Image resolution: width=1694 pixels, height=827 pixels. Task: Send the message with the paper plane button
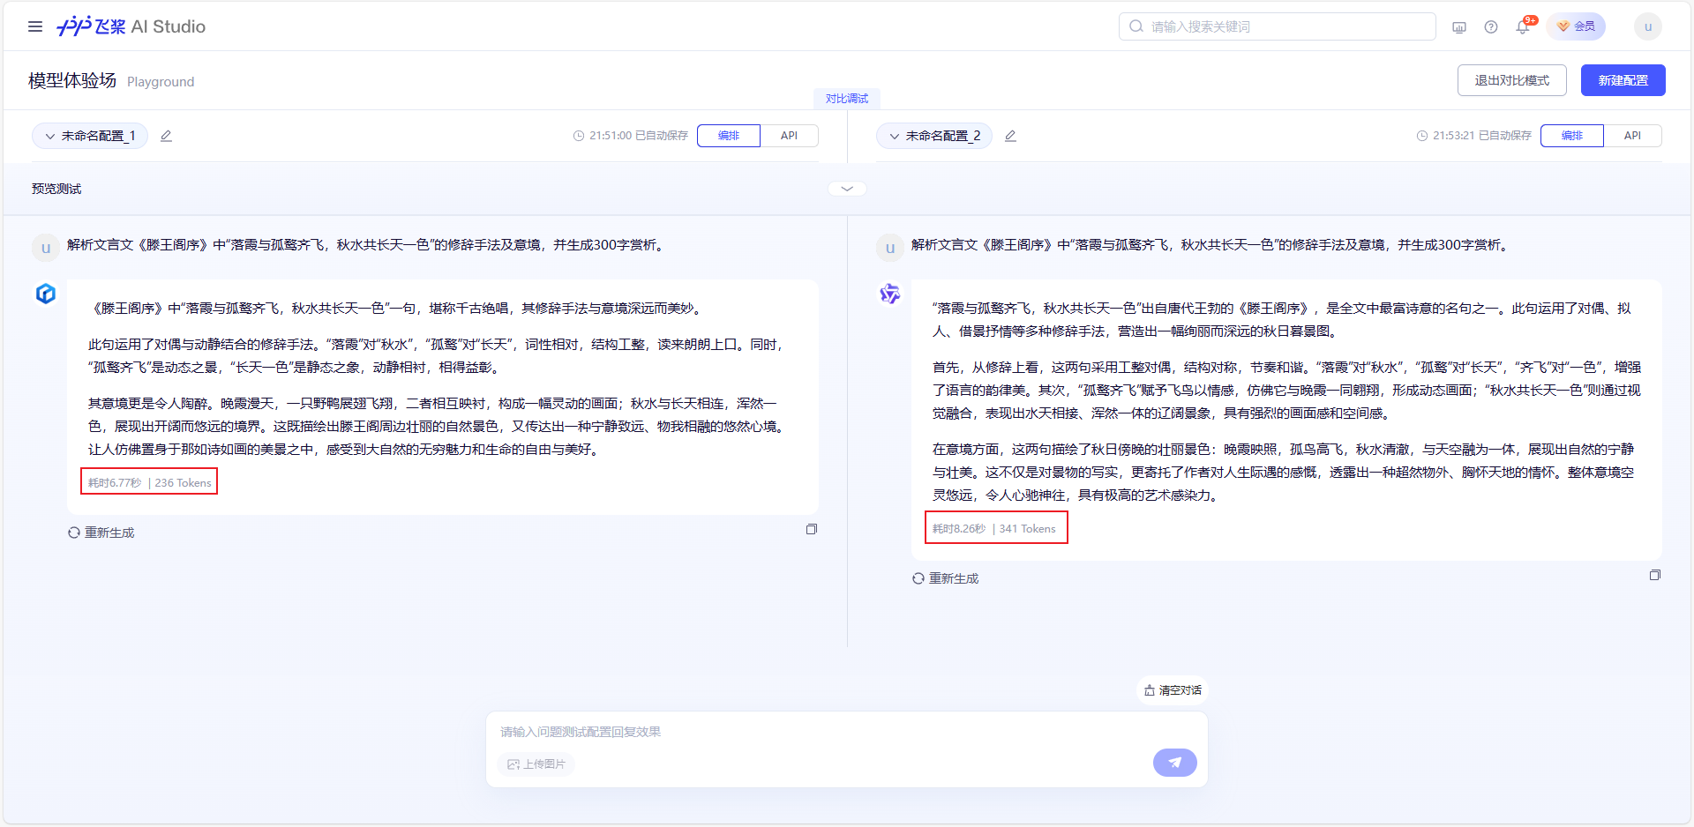pyautogui.click(x=1174, y=762)
